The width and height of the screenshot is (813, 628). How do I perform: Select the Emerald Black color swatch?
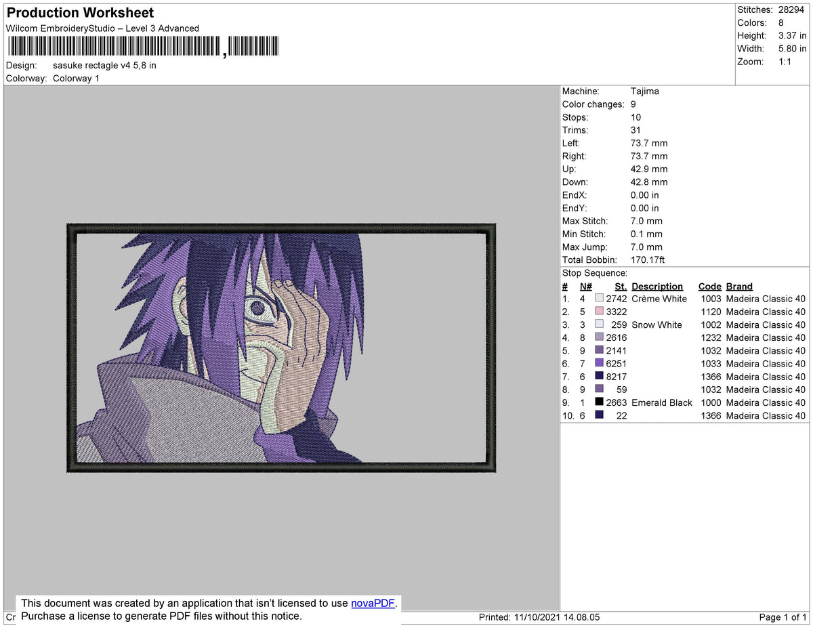pos(600,402)
